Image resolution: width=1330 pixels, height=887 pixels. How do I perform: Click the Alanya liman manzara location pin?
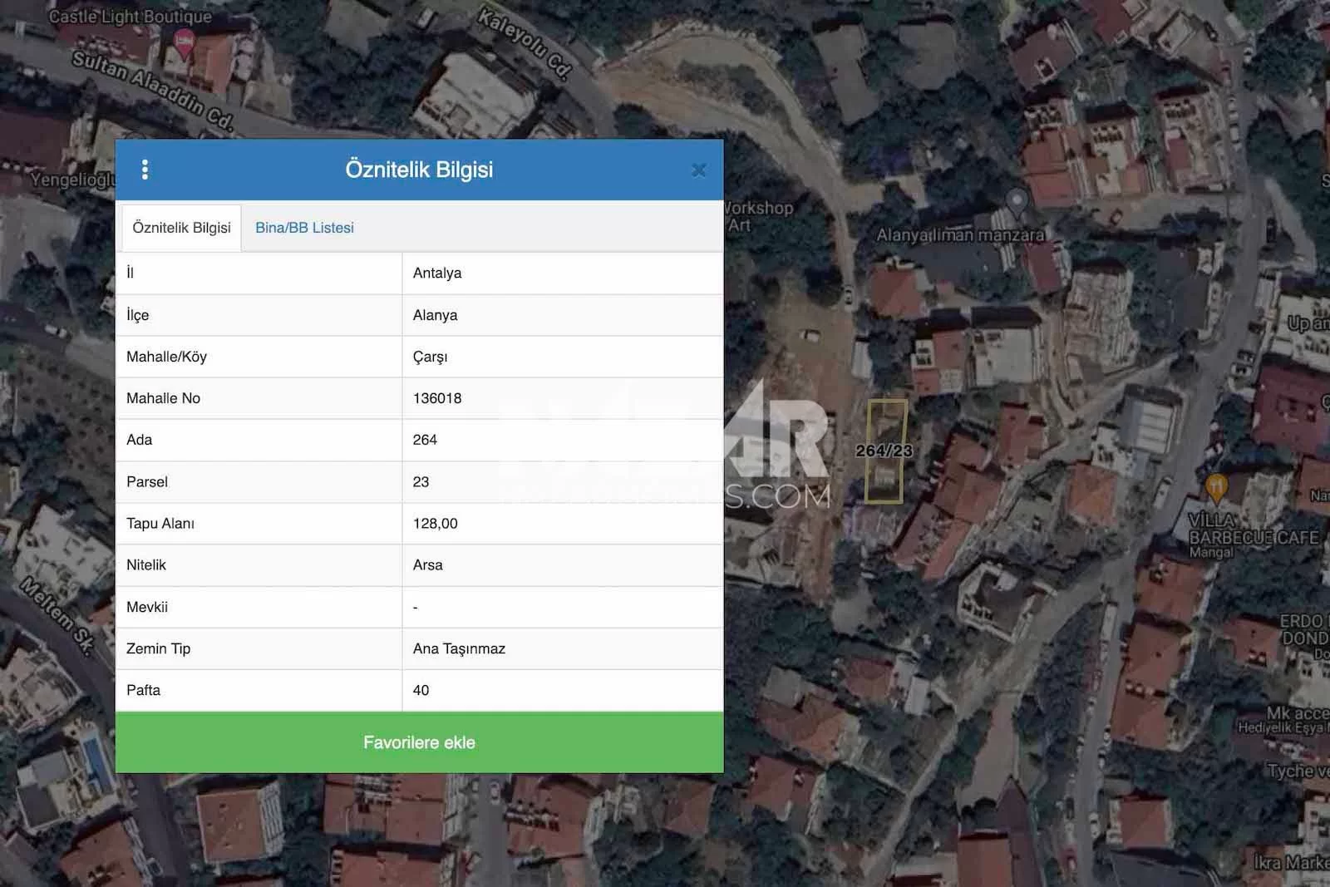pyautogui.click(x=1016, y=201)
